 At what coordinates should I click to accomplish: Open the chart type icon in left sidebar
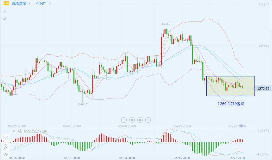(x=6, y=138)
